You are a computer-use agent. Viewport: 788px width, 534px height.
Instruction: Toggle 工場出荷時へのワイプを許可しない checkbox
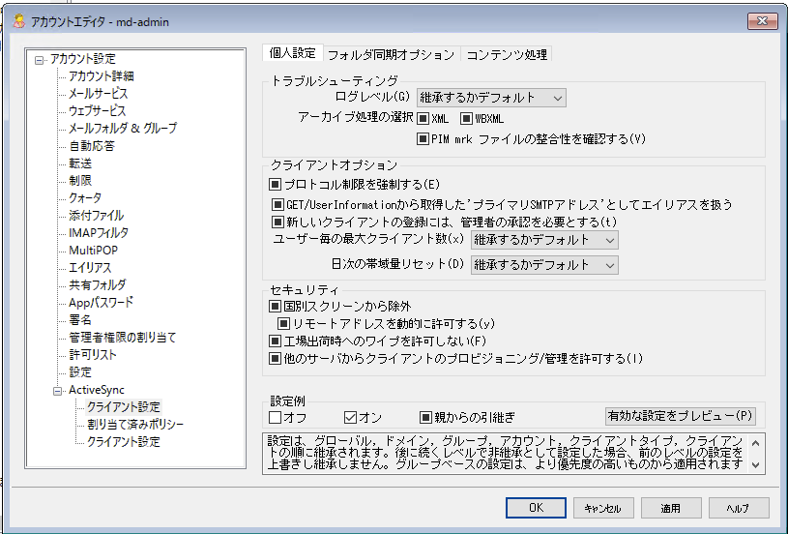[276, 341]
